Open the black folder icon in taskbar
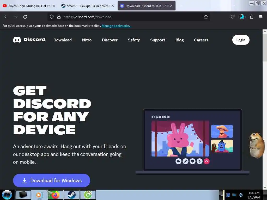The height and width of the screenshot is (200, 267). coord(23,195)
